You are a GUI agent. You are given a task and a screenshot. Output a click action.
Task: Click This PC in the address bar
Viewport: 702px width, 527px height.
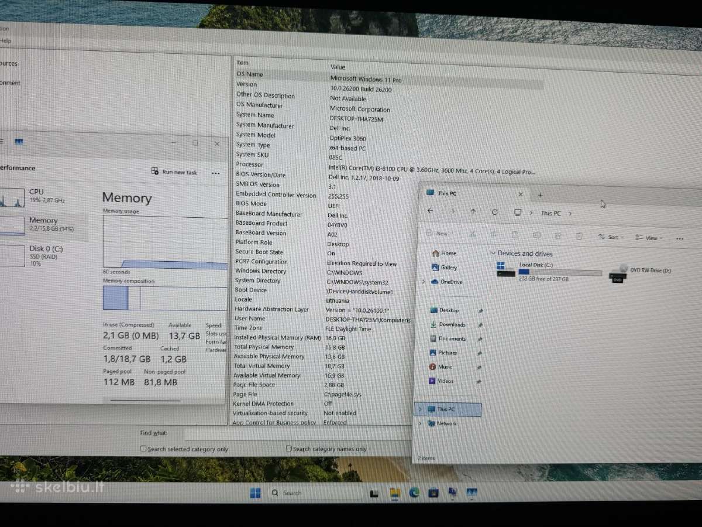[550, 213]
